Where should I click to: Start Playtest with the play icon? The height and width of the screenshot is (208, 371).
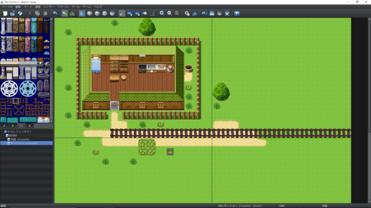coord(237,13)
